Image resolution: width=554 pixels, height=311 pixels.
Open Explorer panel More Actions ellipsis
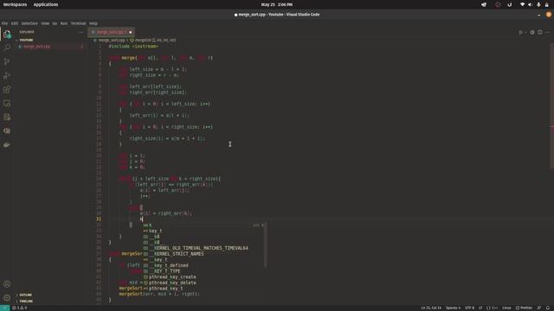tap(81, 32)
